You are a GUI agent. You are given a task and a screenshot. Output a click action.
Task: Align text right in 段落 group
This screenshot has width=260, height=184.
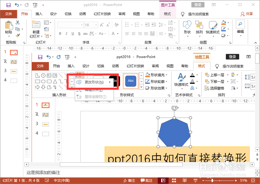140,34
